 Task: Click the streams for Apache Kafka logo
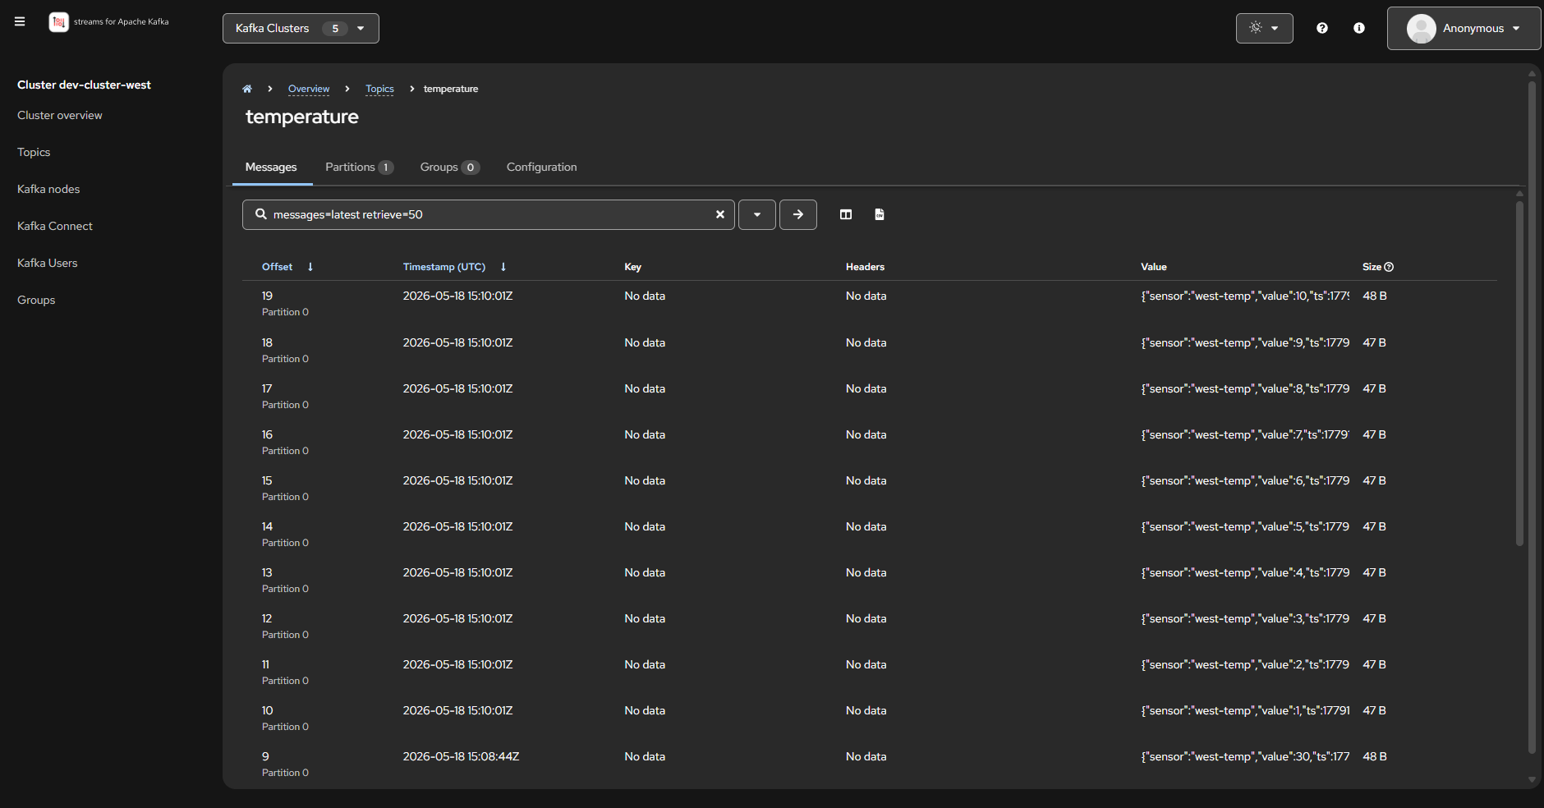(108, 22)
